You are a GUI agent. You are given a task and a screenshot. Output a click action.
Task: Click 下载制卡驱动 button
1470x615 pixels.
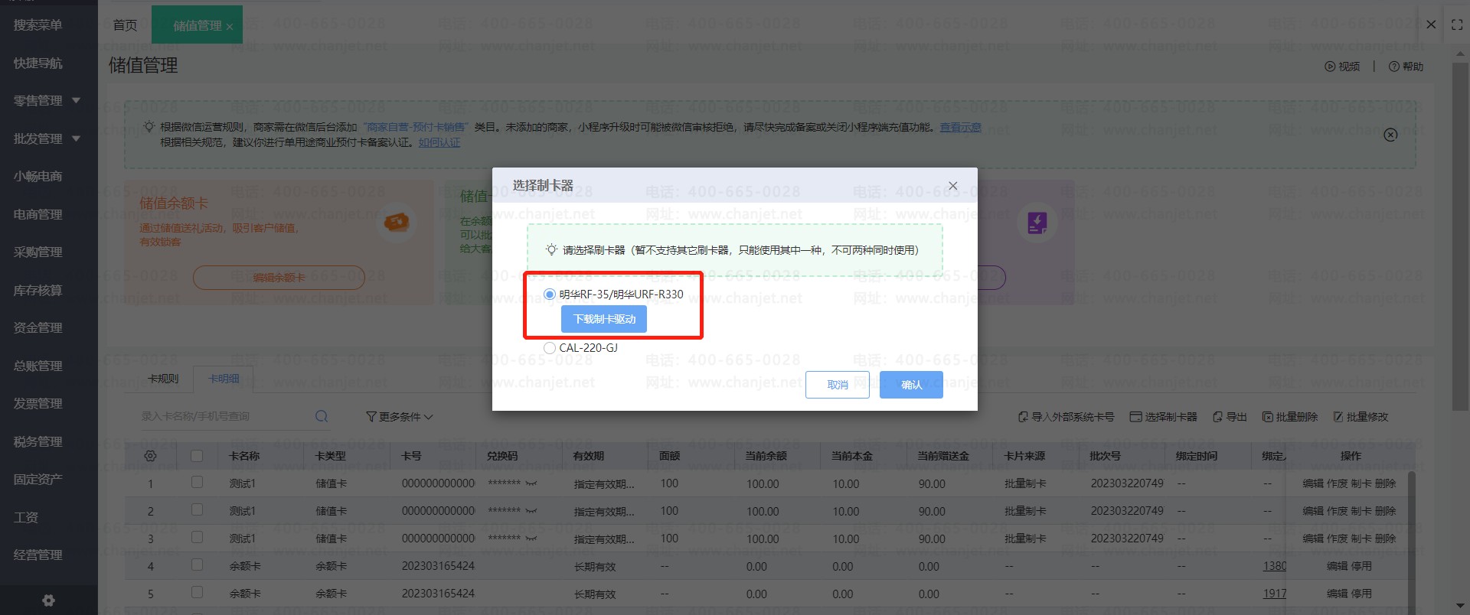tap(604, 319)
